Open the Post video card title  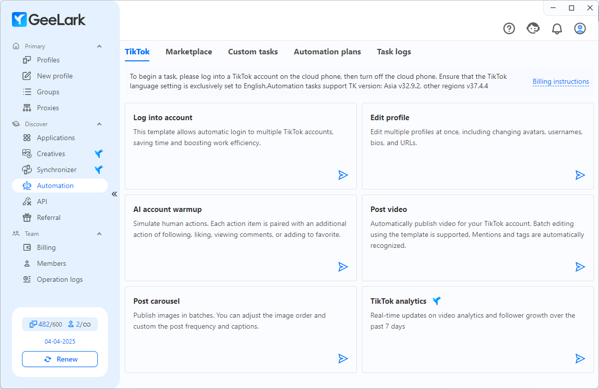tap(389, 209)
